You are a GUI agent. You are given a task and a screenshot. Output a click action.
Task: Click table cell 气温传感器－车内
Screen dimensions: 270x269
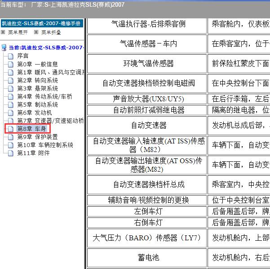pos(147,44)
